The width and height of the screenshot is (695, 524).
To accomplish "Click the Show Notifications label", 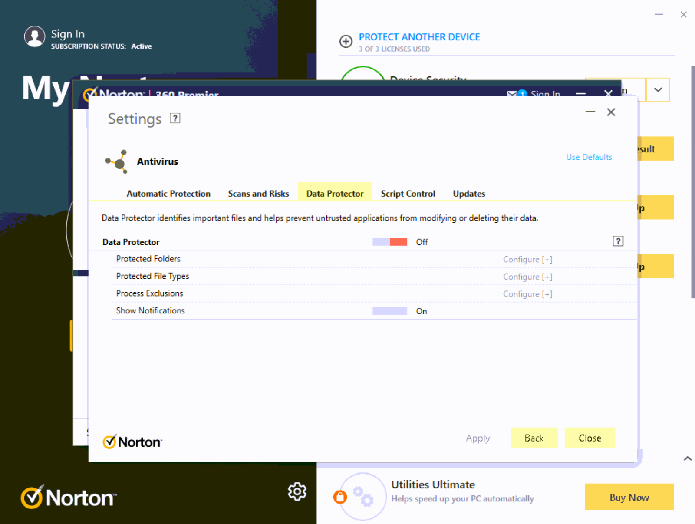I will 150,311.
